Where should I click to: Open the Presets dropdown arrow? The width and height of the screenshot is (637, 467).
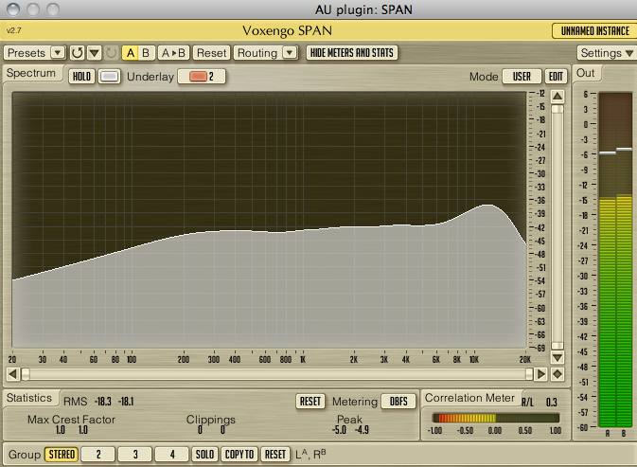click(58, 53)
